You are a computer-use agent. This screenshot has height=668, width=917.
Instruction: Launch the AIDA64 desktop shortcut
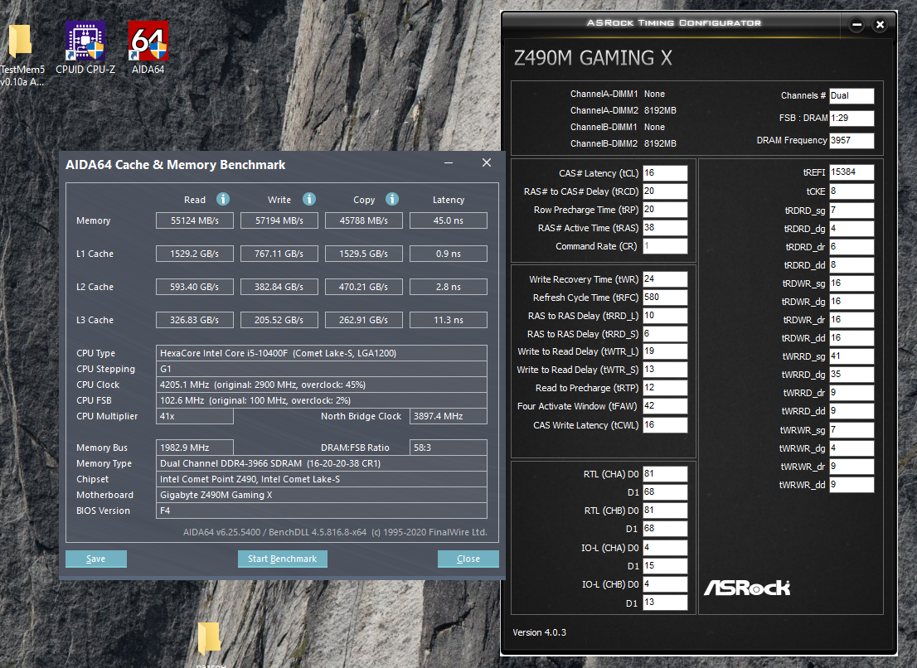[x=148, y=49]
